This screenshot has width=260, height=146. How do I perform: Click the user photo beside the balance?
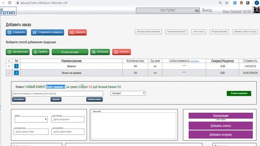pyautogui.click(x=256, y=10)
